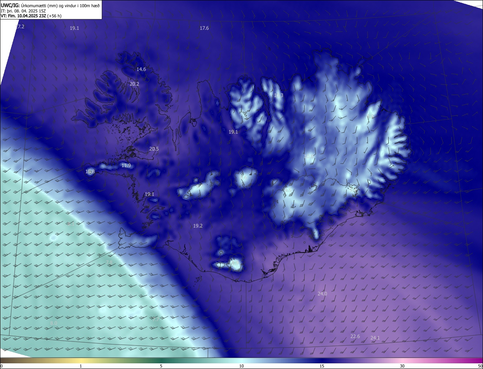The image size is (483, 369).
Task: Click the title line 'UWC/IG: Úrkomumætti (mm) og vindur'
Action: (50, 5)
